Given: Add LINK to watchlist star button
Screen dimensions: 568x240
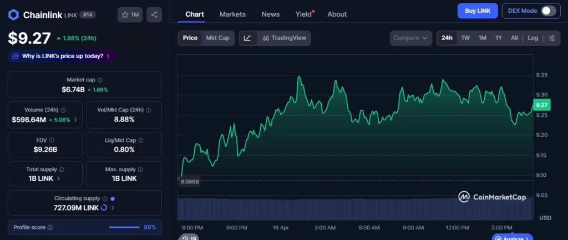Looking at the screenshot, I should tap(130, 15).
